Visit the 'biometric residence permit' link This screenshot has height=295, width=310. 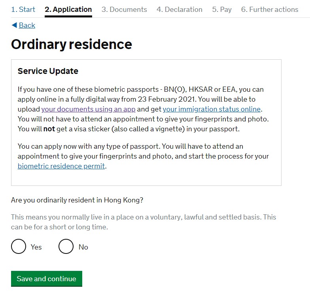(x=61, y=166)
